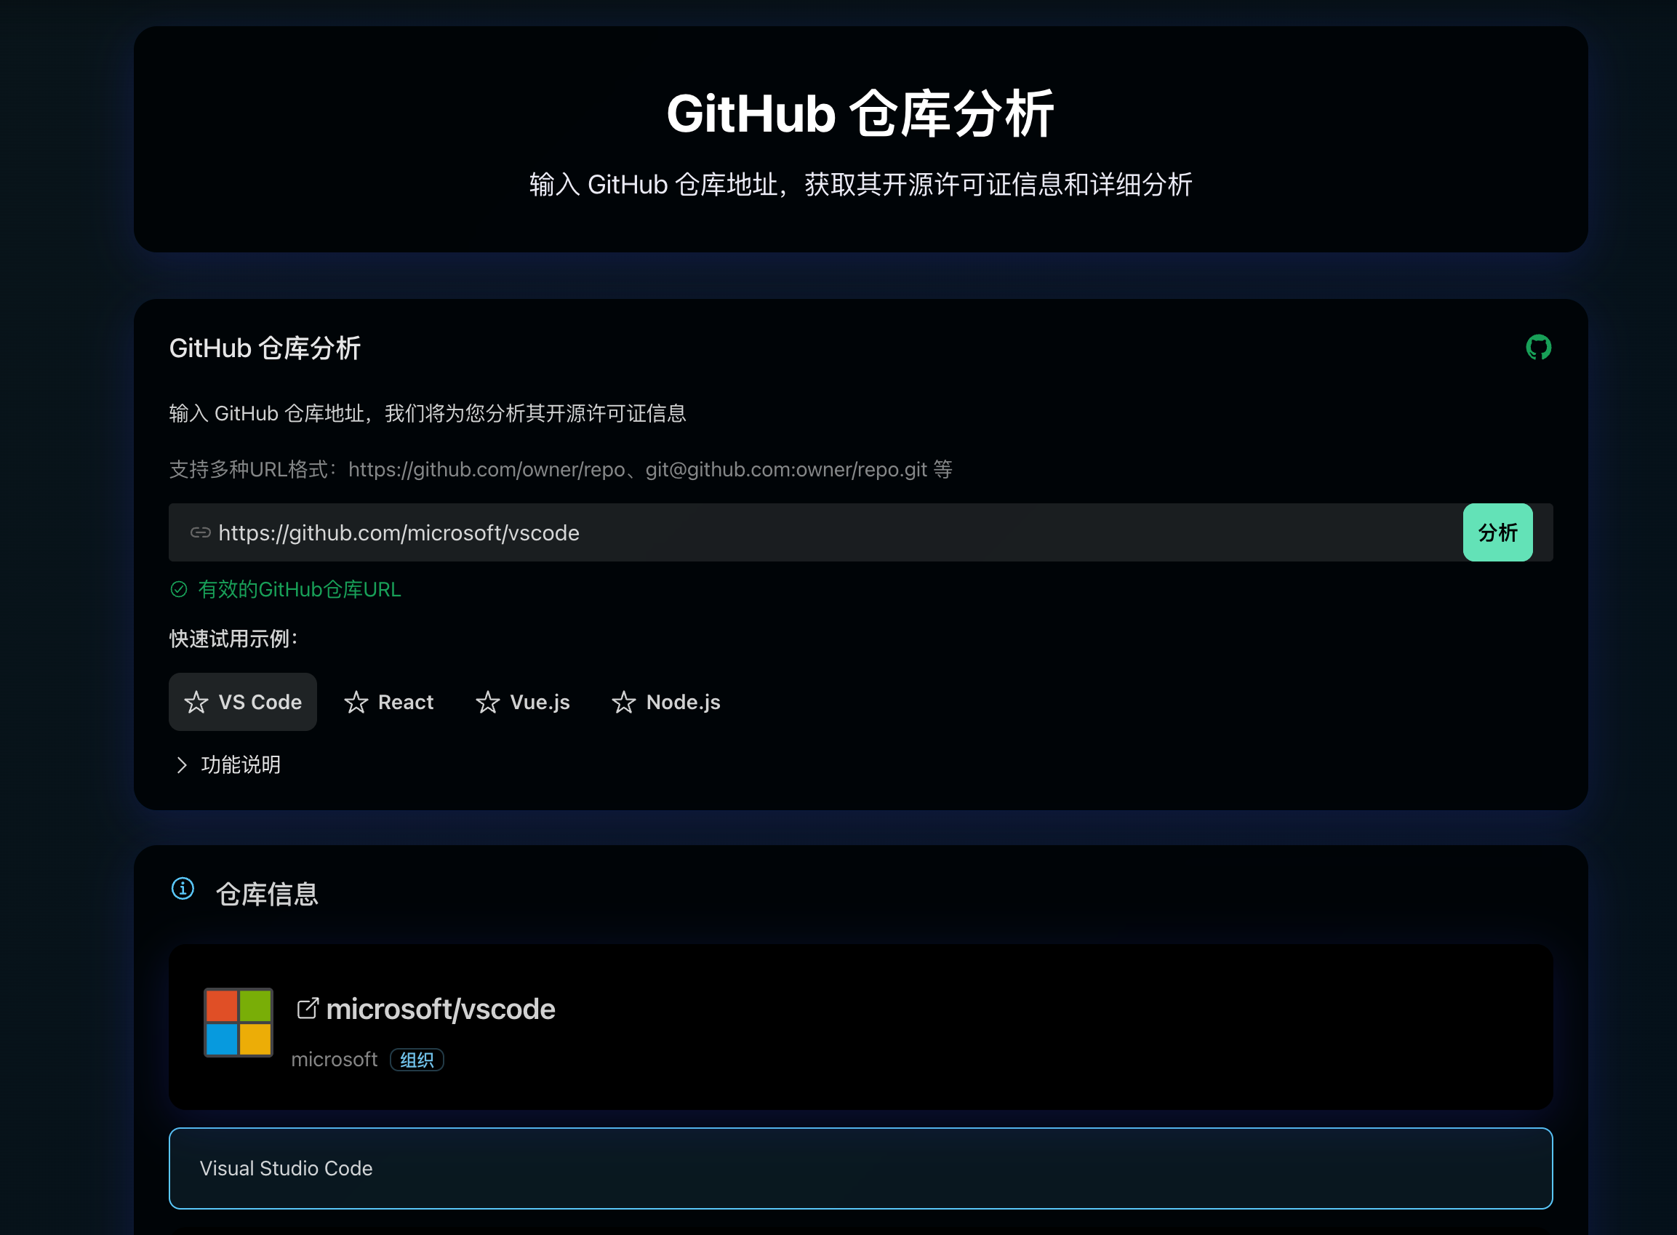1677x1235 pixels.
Task: Click the link icon in URL field
Action: (200, 532)
